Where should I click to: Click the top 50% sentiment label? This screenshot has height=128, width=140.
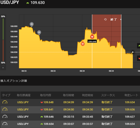point(3,16)
